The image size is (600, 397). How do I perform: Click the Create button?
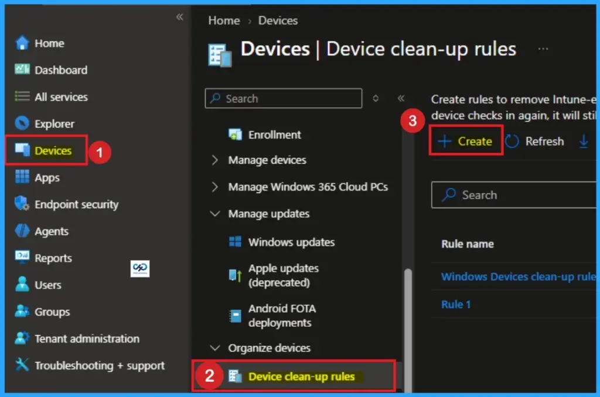click(x=466, y=141)
